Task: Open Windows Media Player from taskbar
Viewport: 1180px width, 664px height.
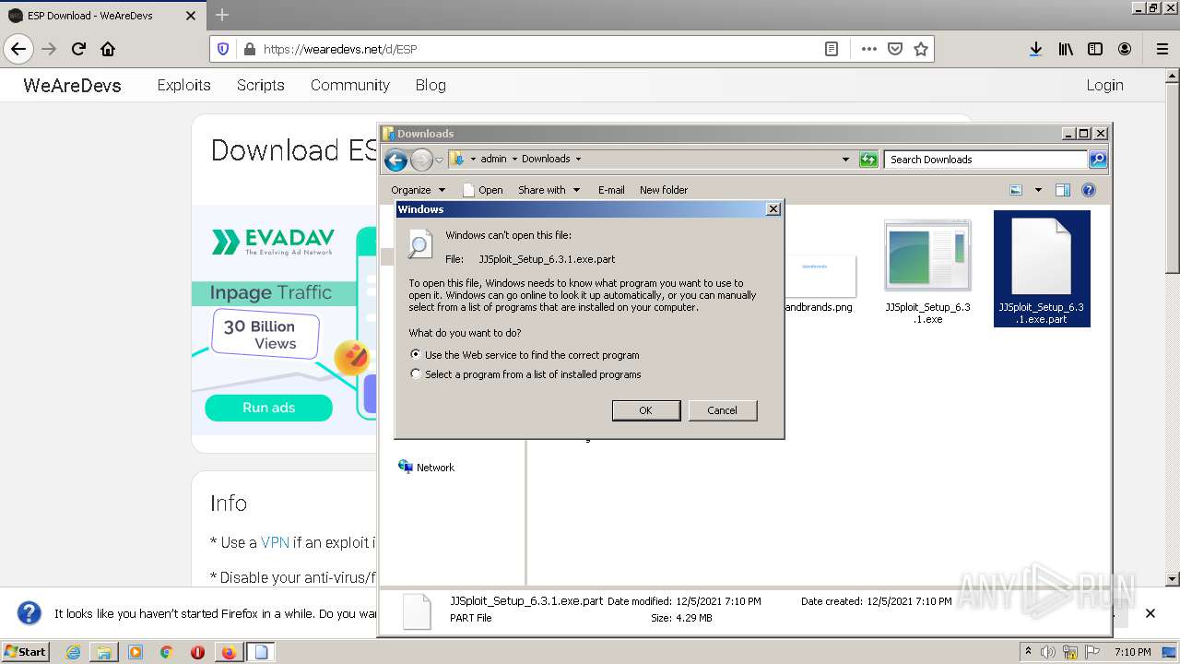Action: (136, 652)
